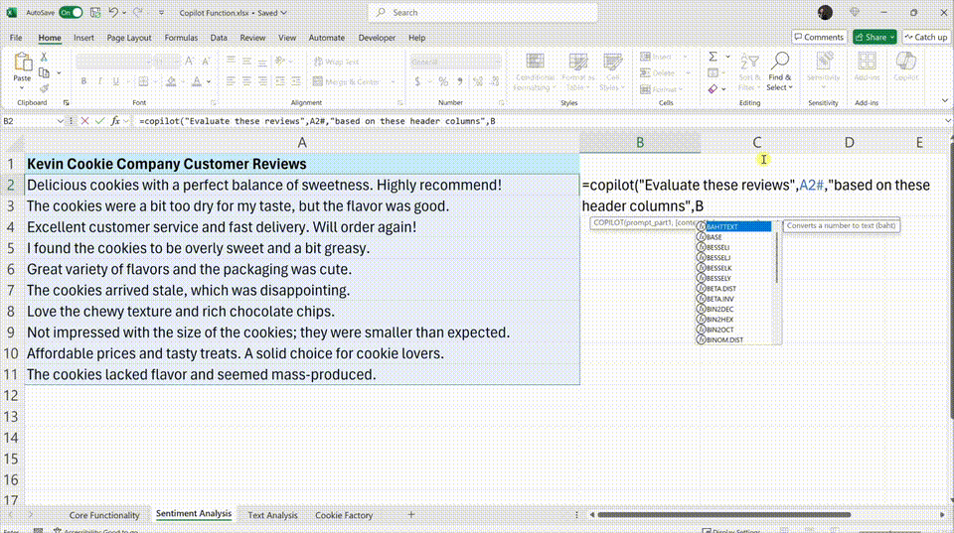Click the Copilot ribbon icon
Image resolution: width=954 pixels, height=533 pixels.
pos(906,62)
